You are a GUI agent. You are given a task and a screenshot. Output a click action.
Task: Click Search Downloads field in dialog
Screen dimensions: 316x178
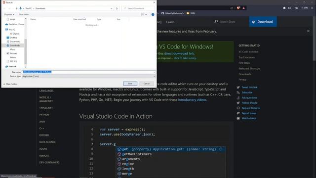click(138, 8)
